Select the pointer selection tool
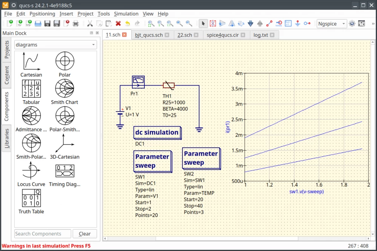Viewport: 377px width, 251px height. click(204, 23)
